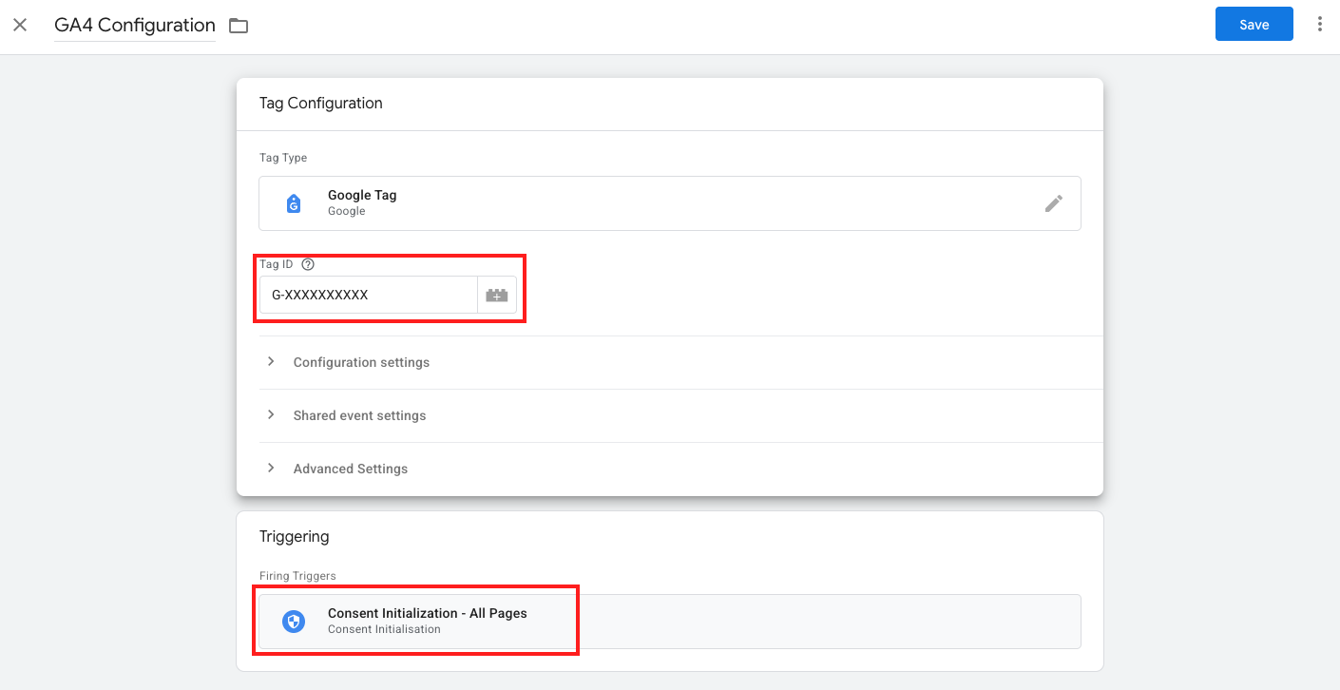Click the Tag Configuration heading

point(321,104)
